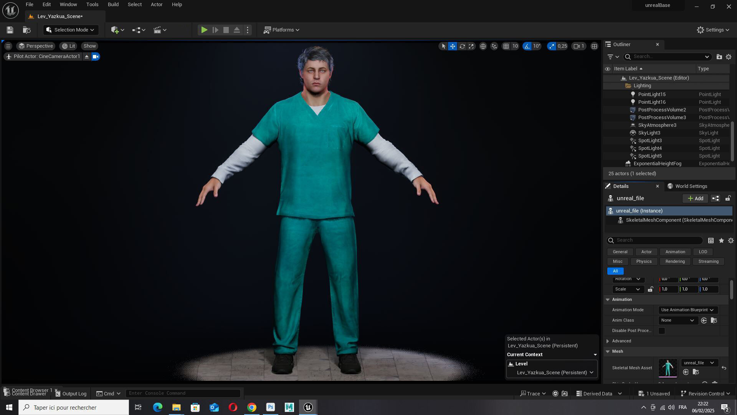Open grid snap value 10 menu

click(515, 46)
